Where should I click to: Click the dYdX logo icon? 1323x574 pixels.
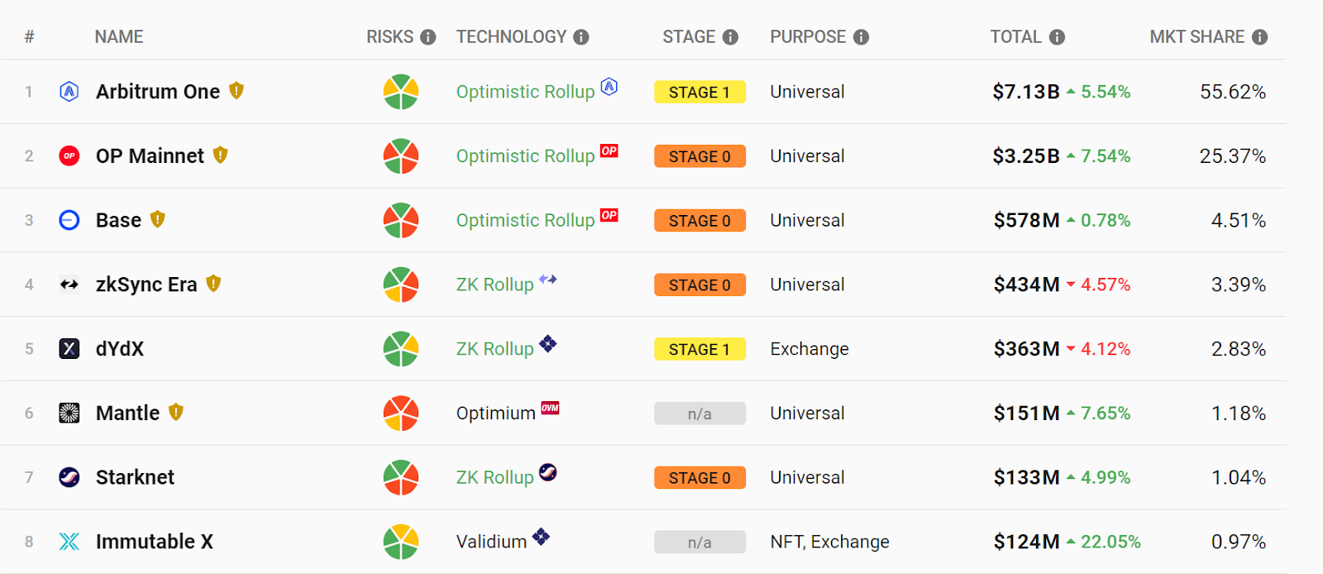69,349
